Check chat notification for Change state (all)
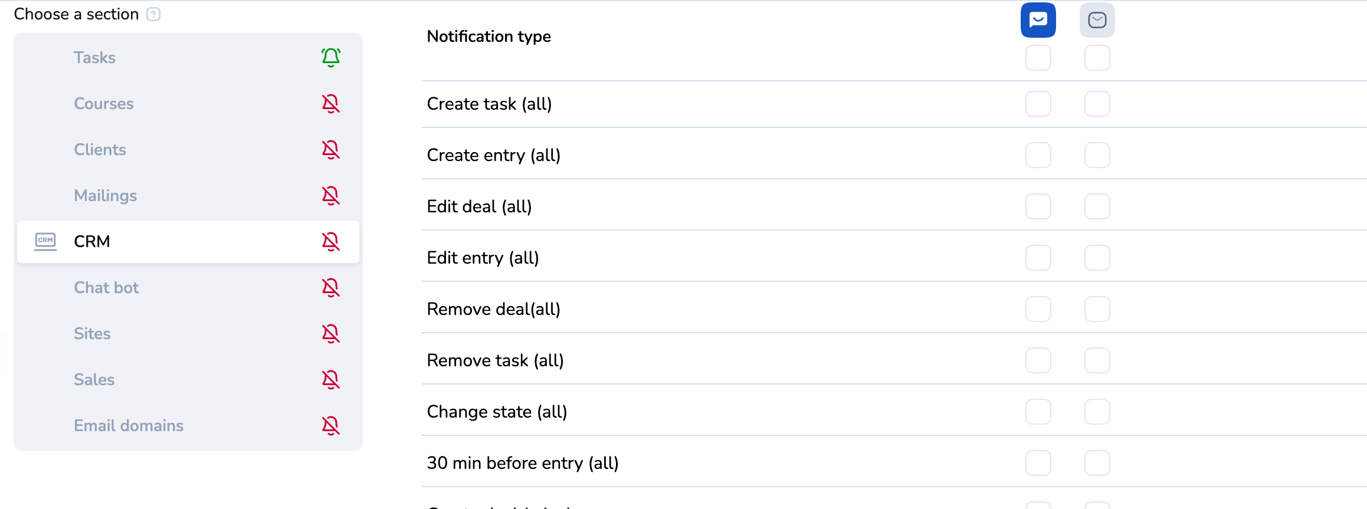The image size is (1367, 509). (x=1038, y=412)
